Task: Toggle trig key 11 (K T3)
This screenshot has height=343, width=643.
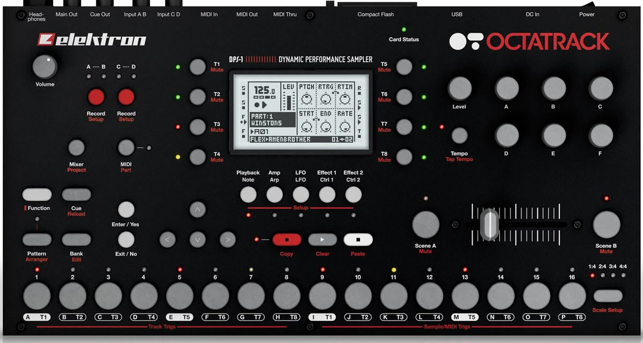Action: point(394,296)
